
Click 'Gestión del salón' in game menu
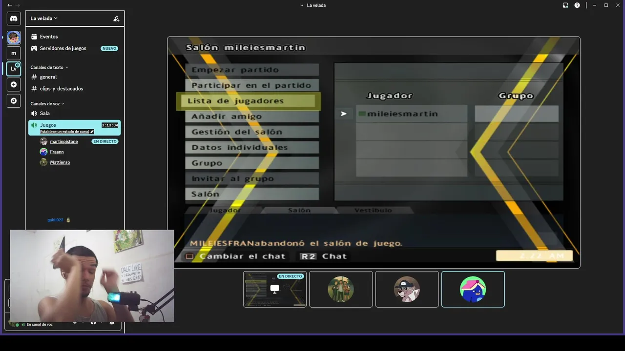252,132
